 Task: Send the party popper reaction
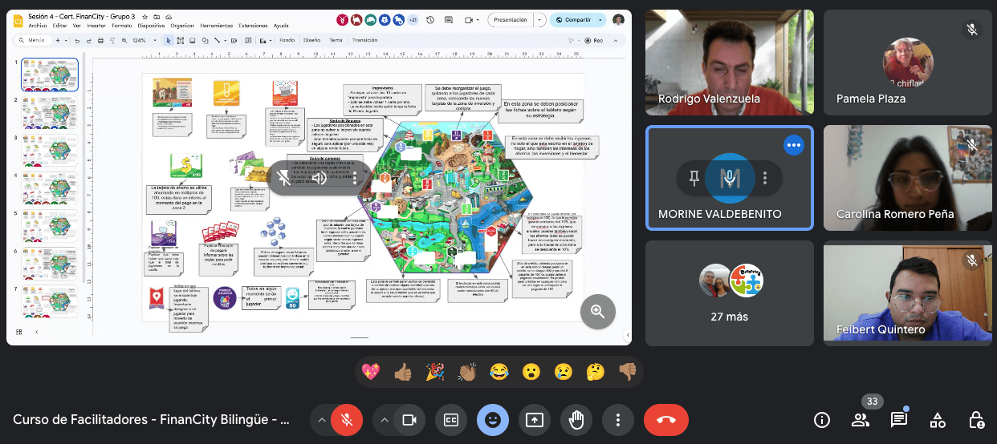tap(435, 371)
